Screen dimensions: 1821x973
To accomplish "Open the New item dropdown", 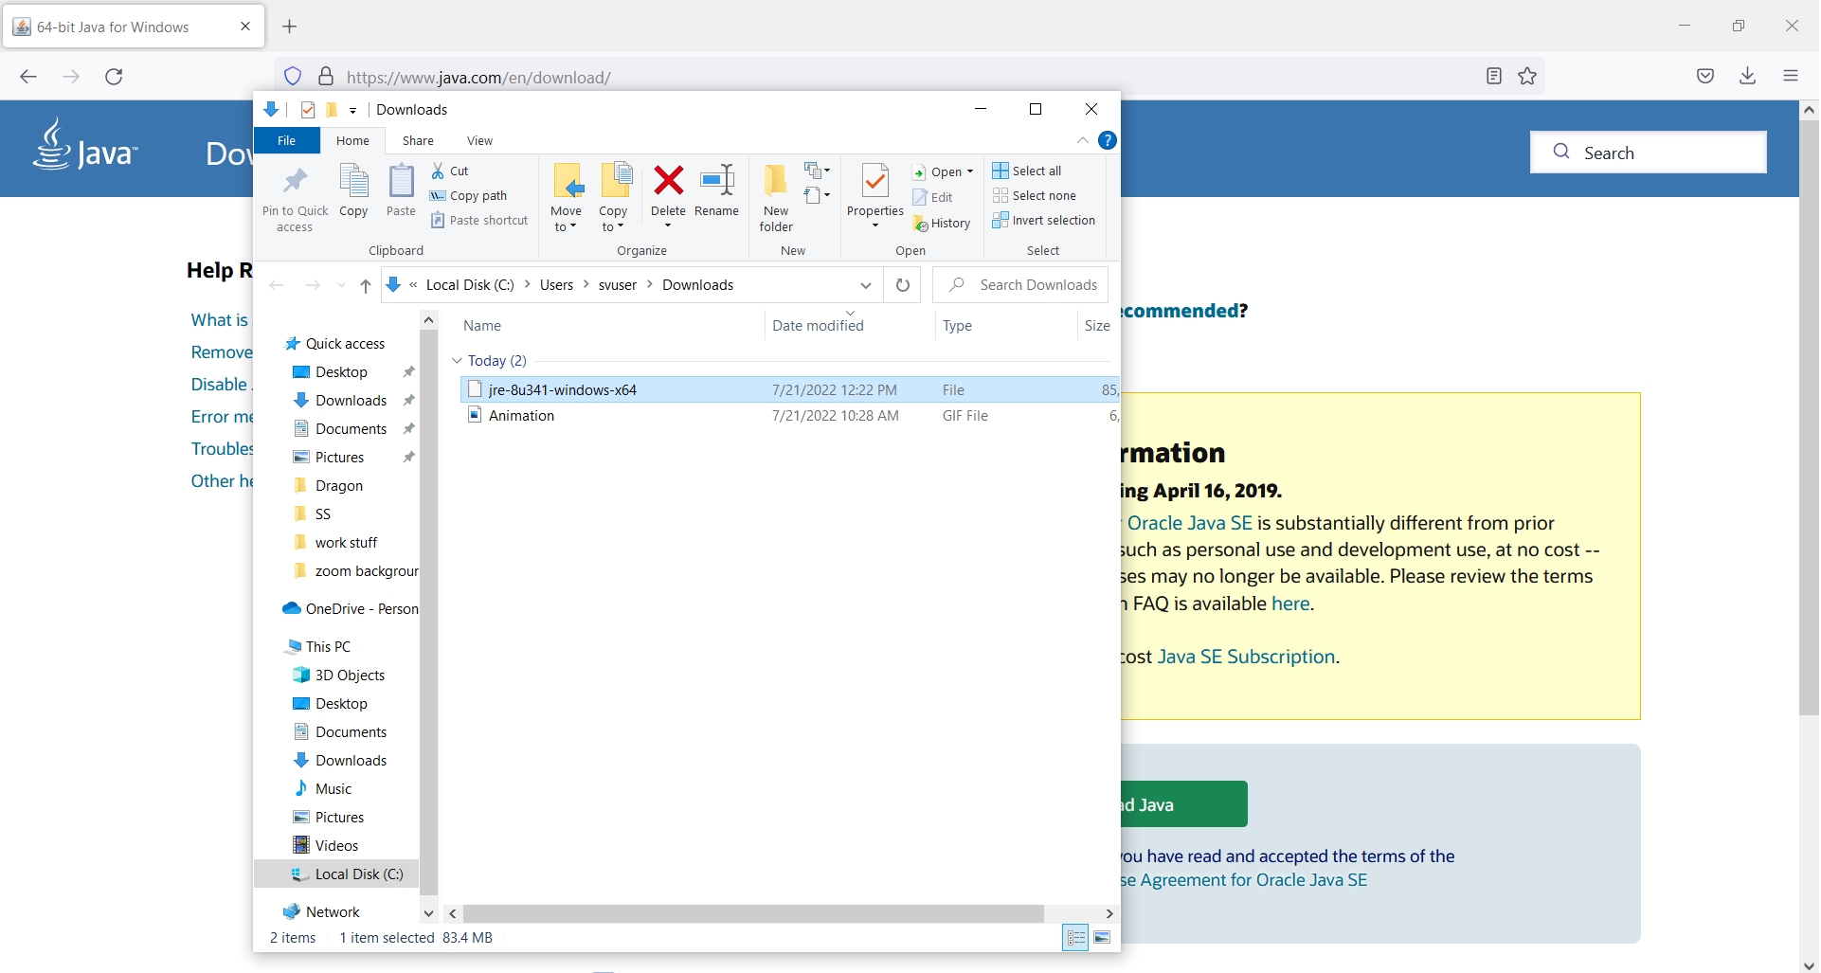I will pyautogui.click(x=817, y=171).
